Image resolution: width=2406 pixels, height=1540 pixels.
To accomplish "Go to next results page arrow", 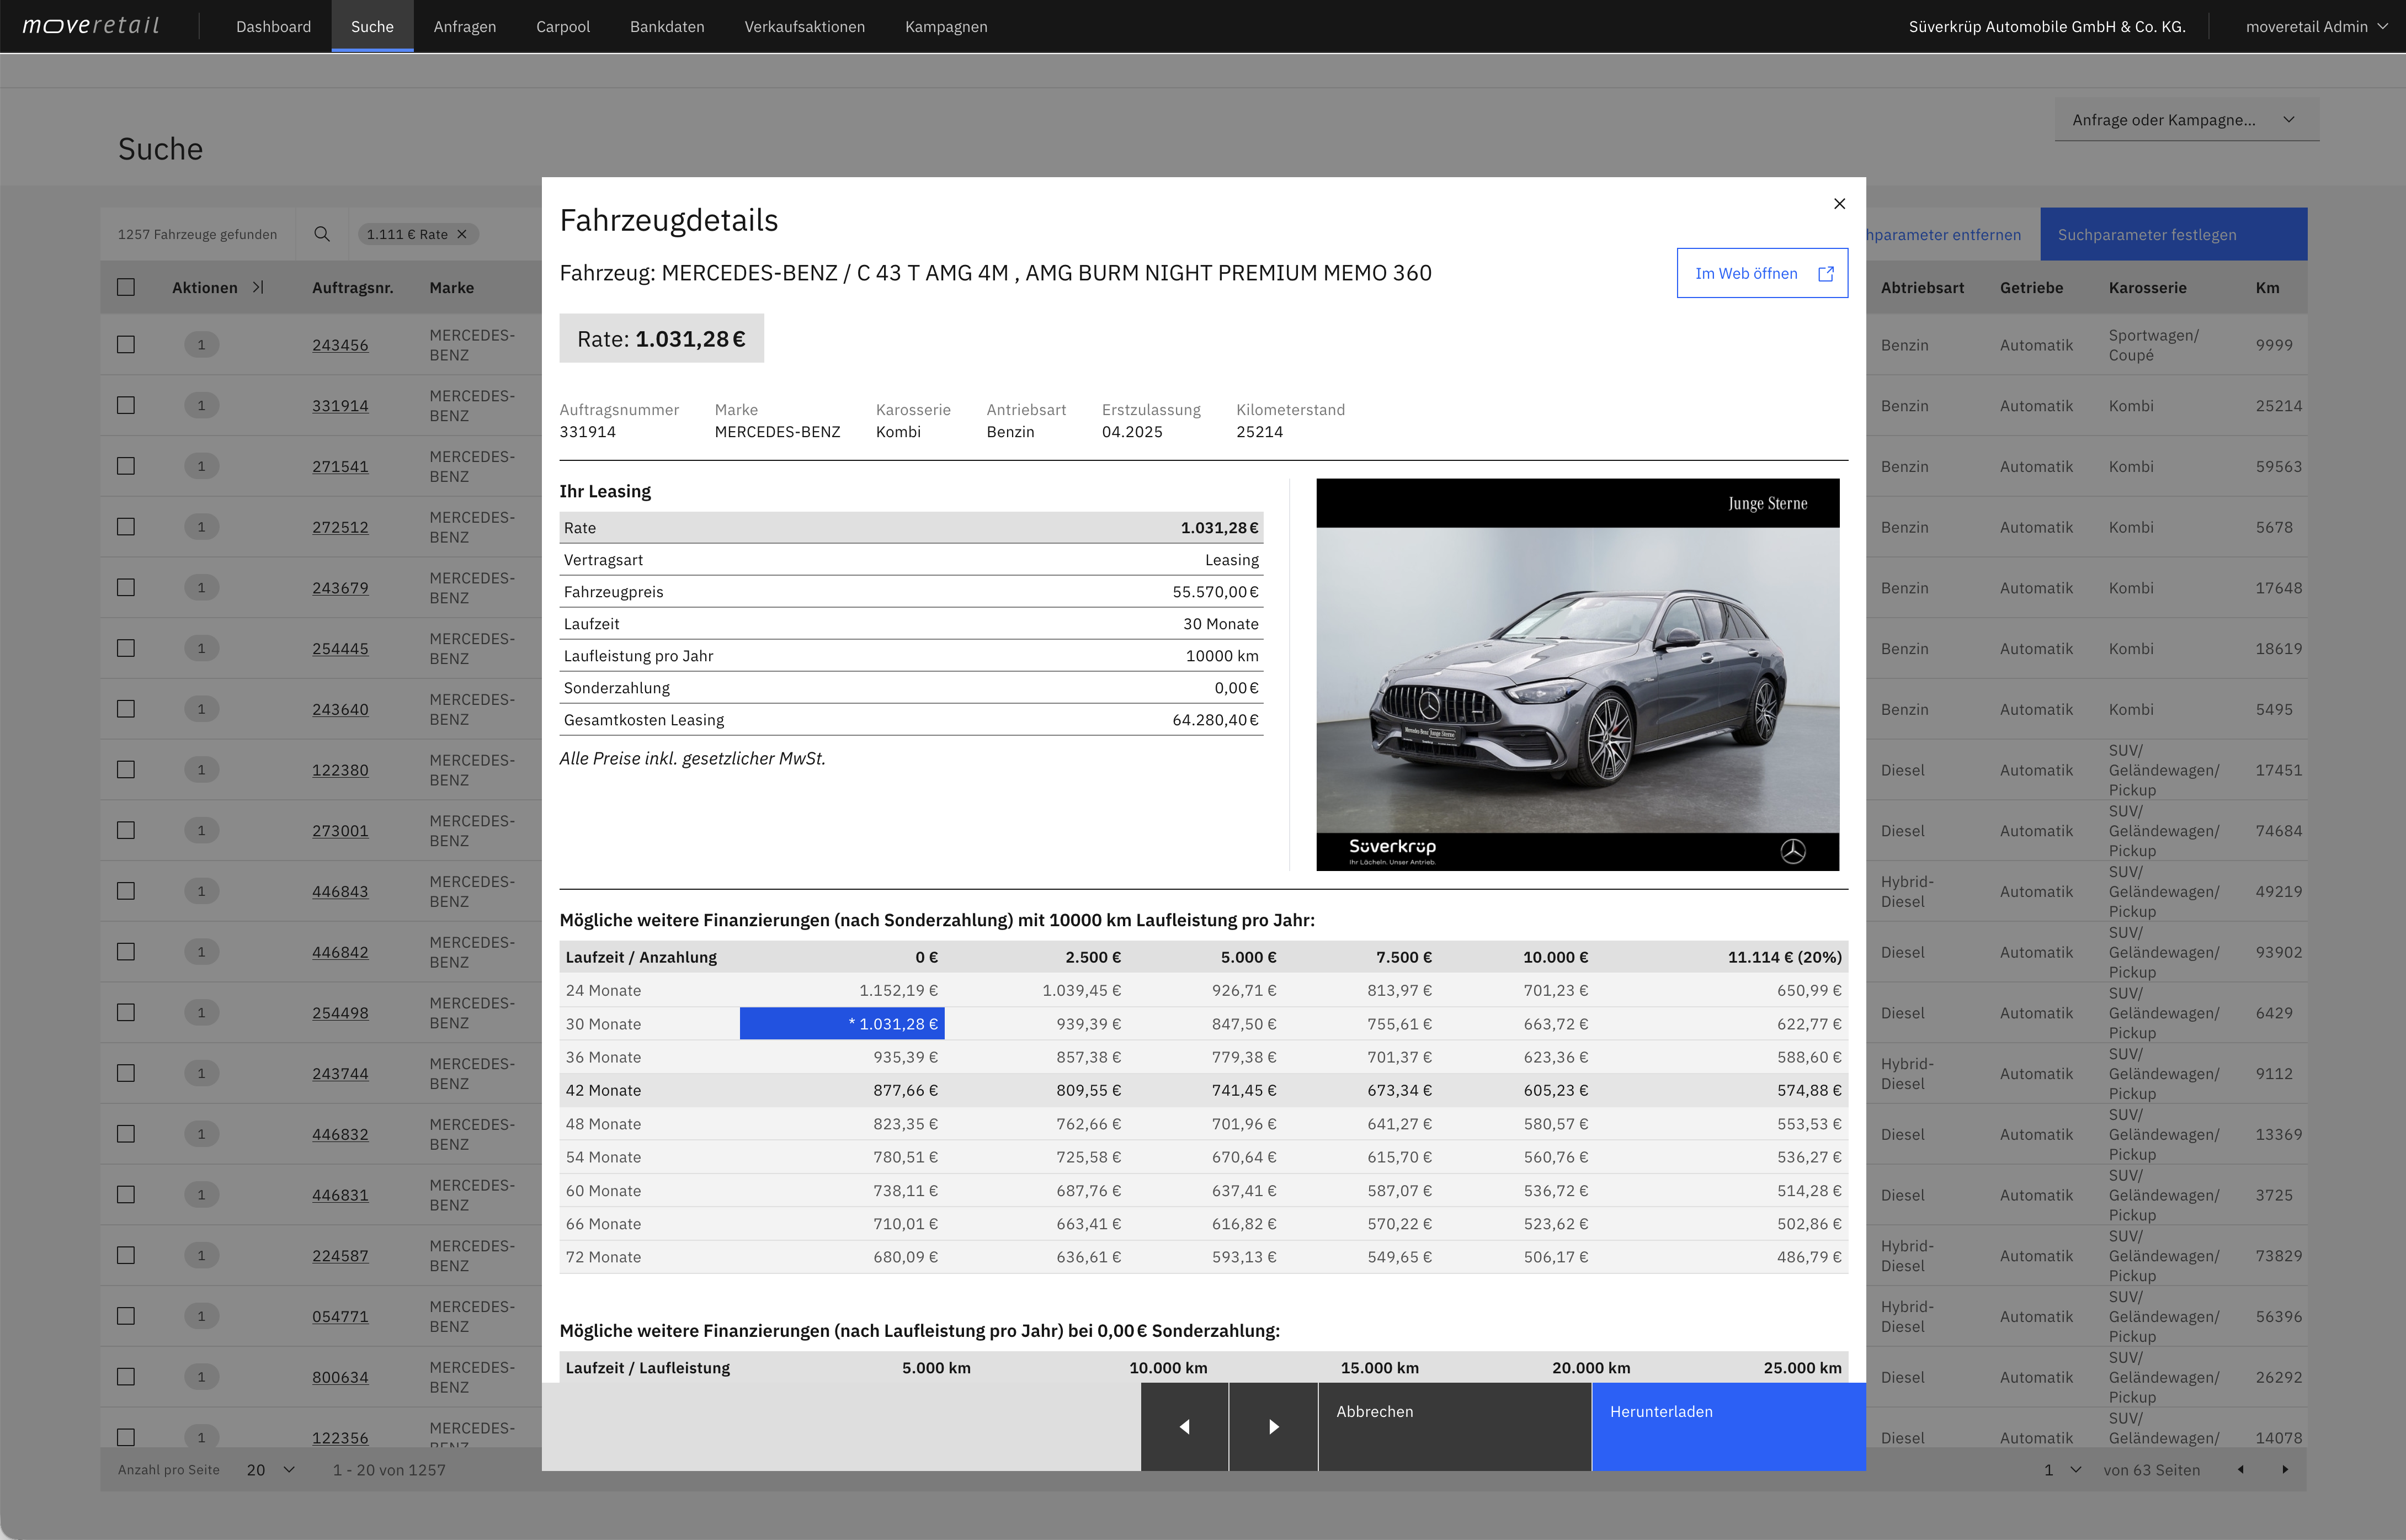I will pyautogui.click(x=2285, y=1469).
